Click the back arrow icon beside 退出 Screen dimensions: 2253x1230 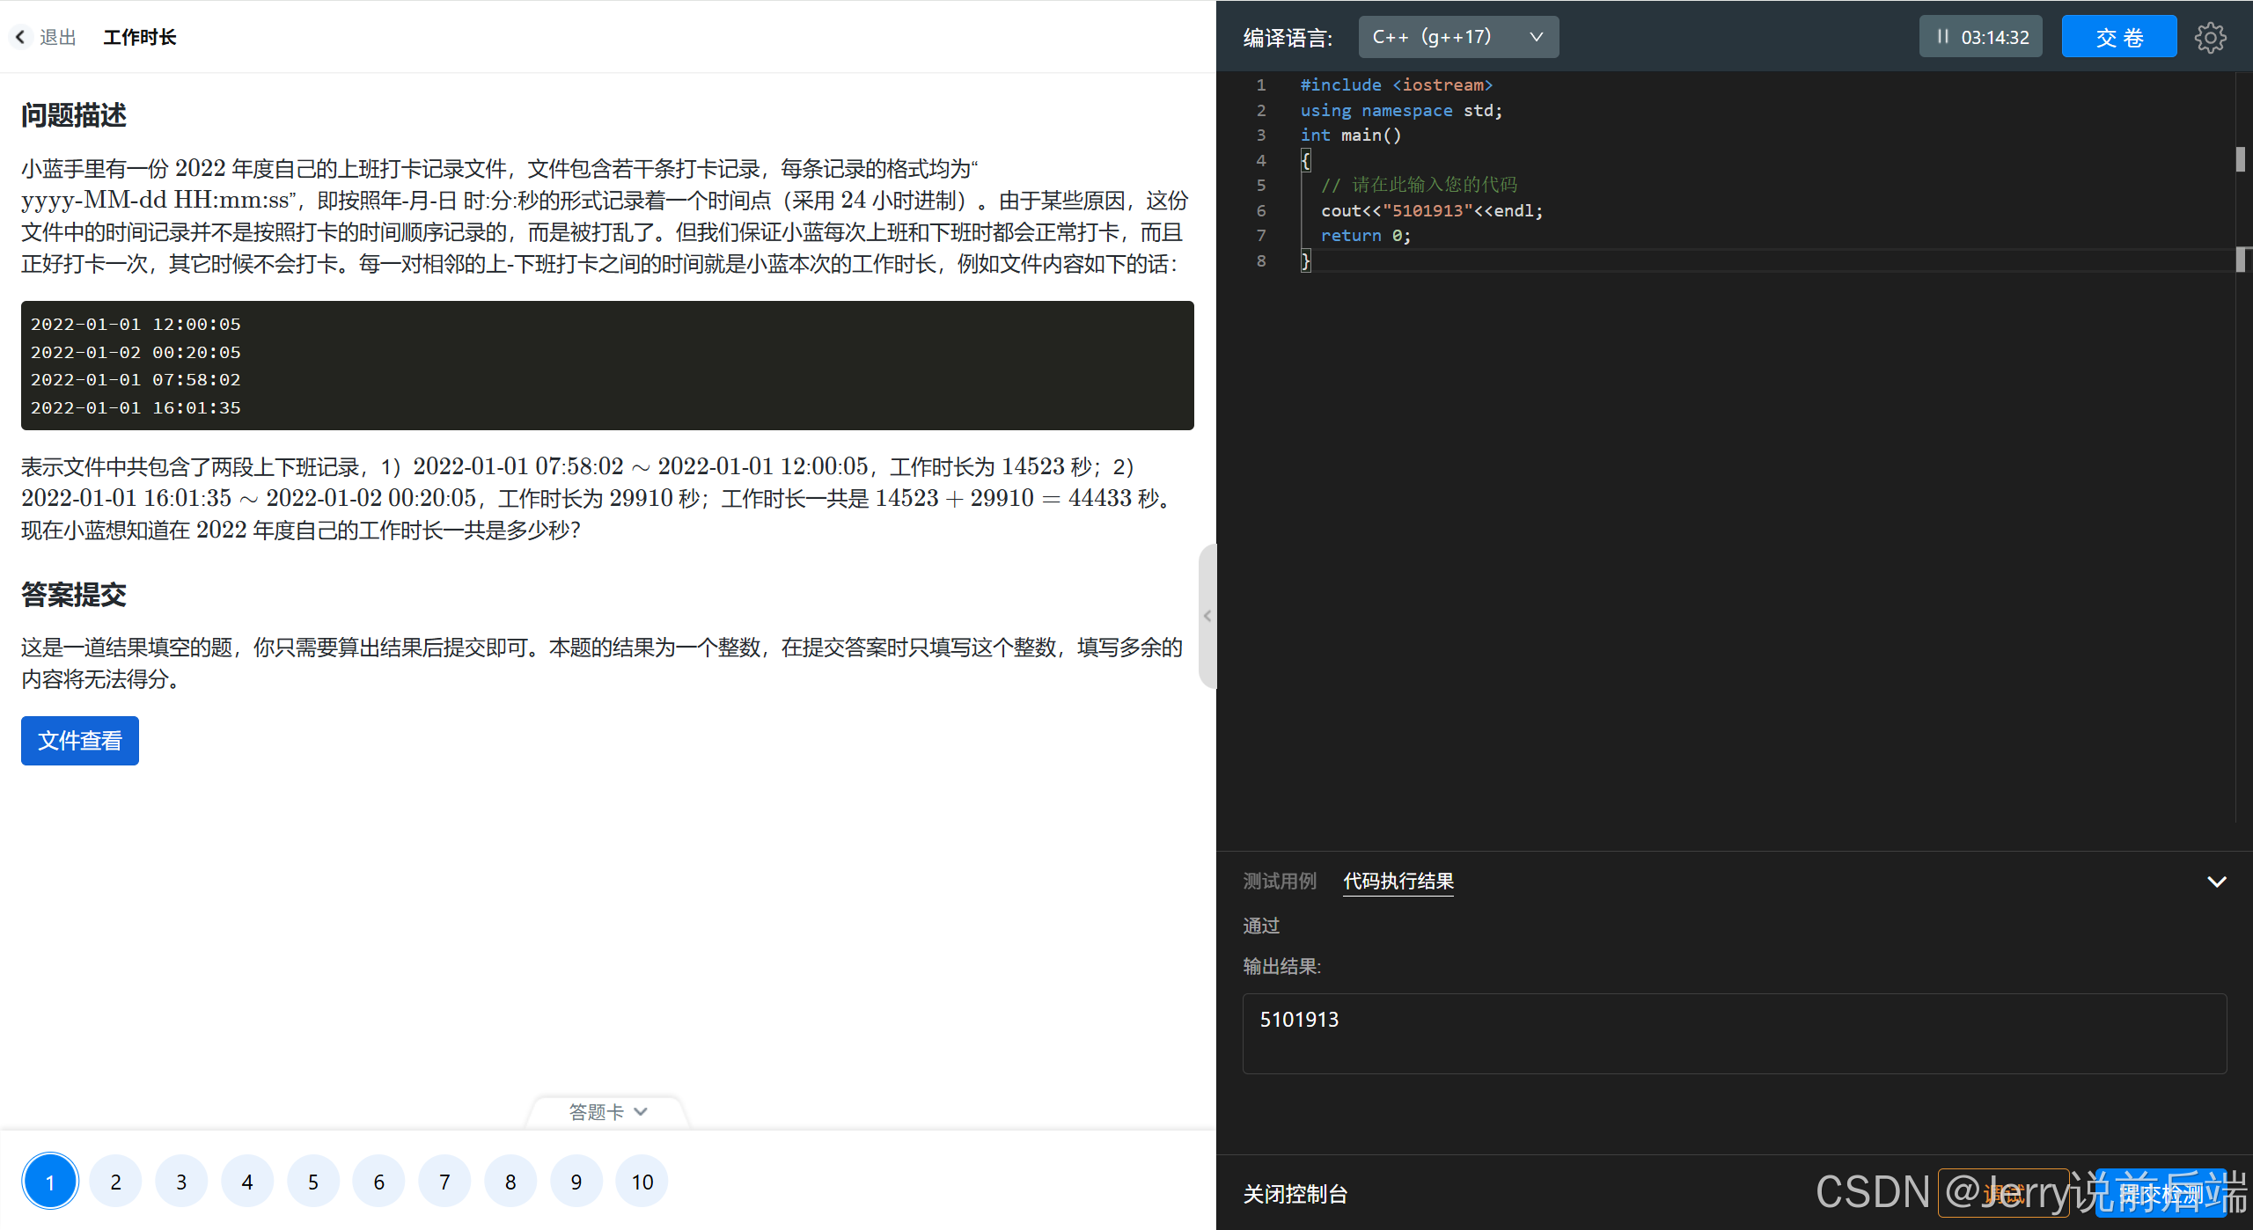20,37
